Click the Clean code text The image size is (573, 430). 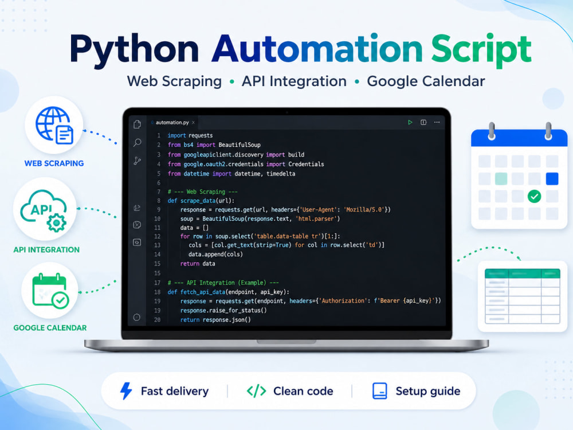[303, 391]
